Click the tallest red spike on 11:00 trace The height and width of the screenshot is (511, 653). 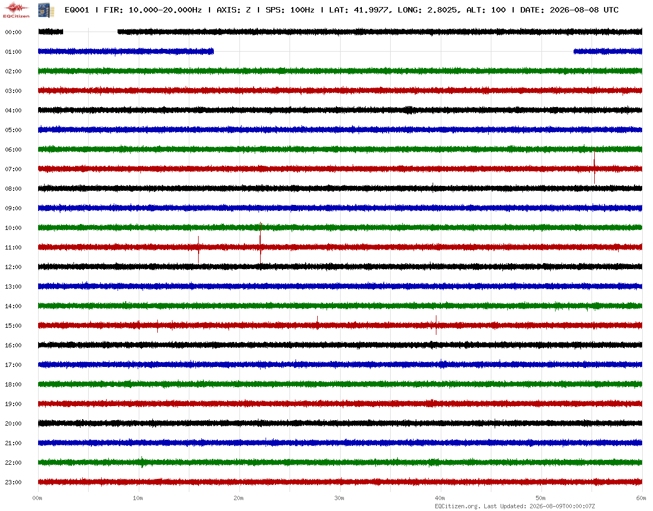coord(261,243)
